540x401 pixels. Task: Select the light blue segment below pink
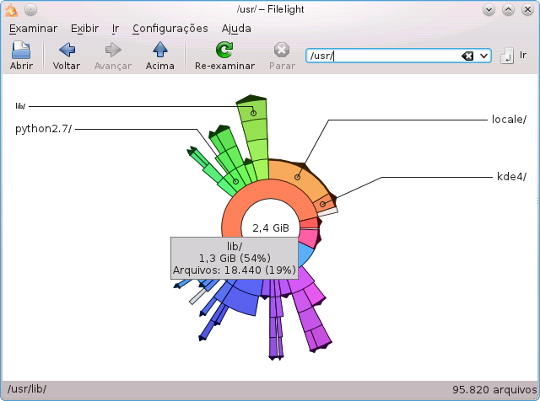click(x=305, y=254)
